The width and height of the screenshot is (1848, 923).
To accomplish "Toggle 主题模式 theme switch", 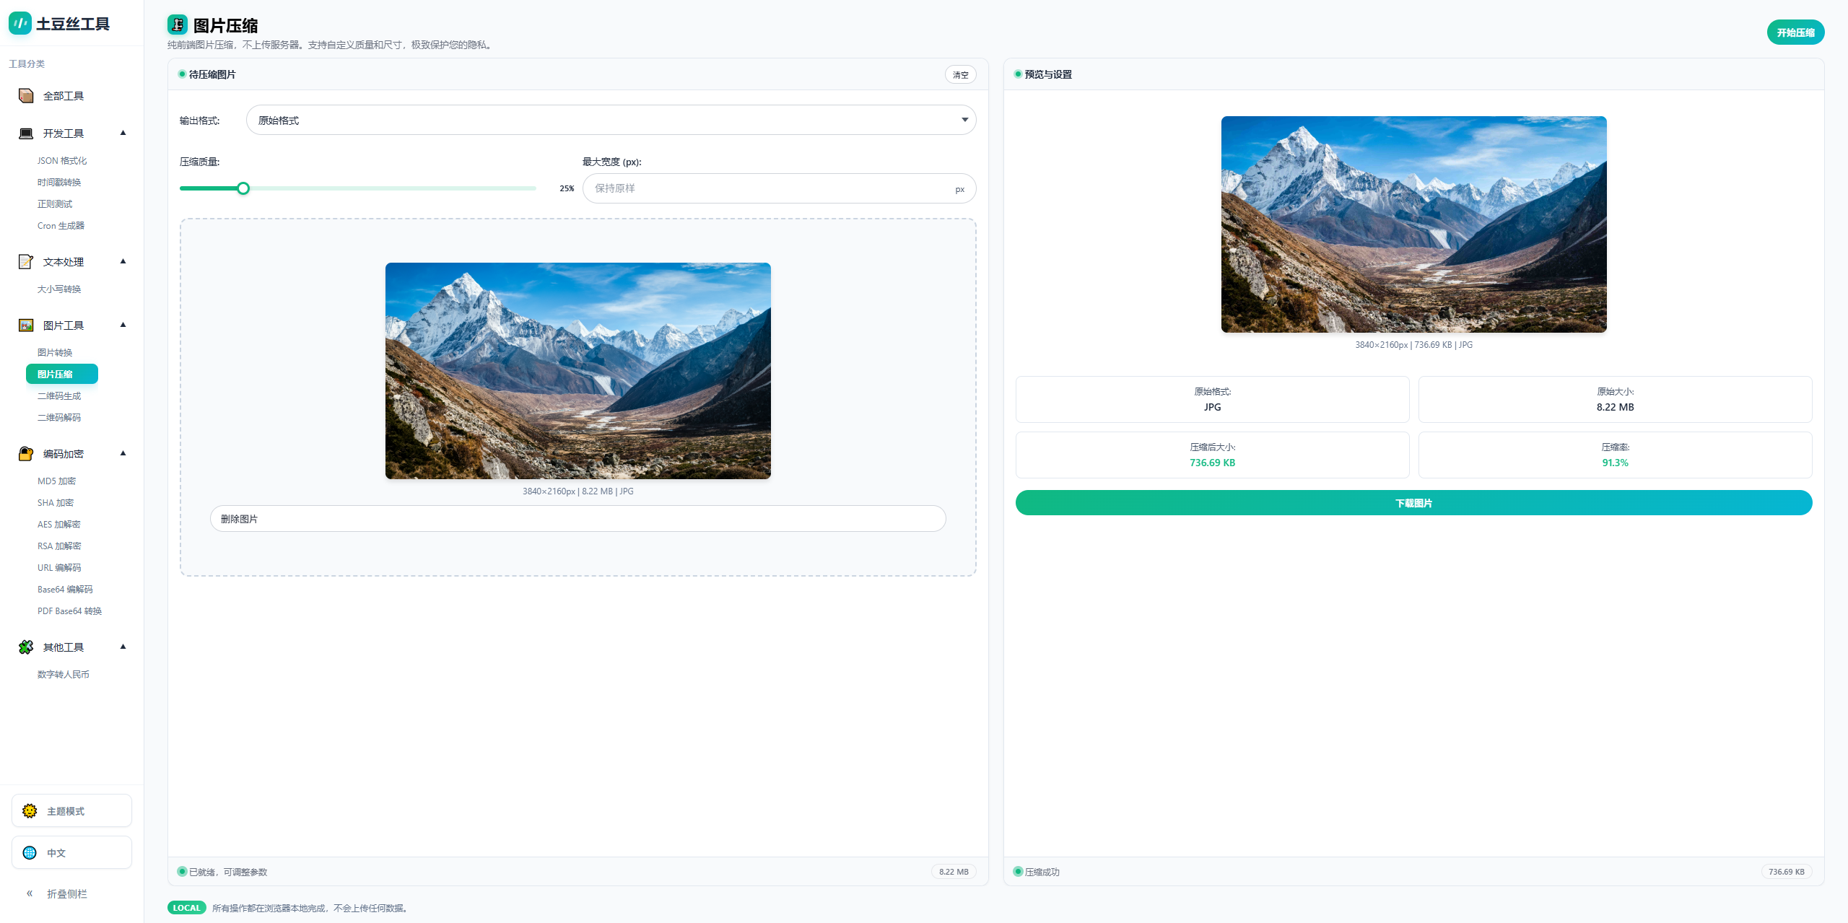I will tap(71, 811).
